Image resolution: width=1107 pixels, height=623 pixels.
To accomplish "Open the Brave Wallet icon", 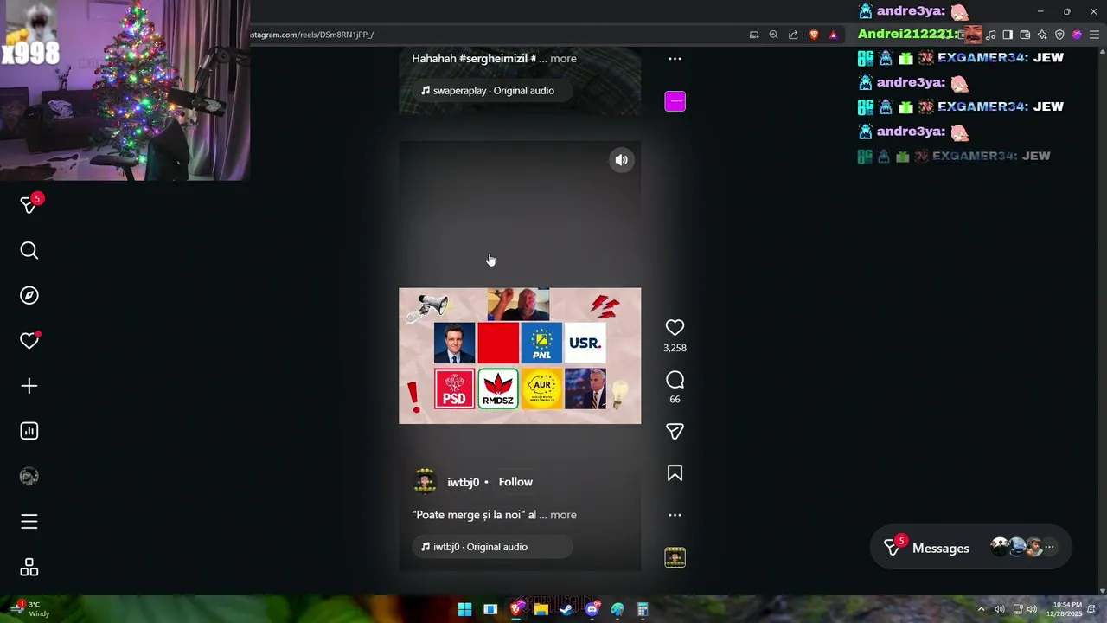I will pyautogui.click(x=1025, y=35).
